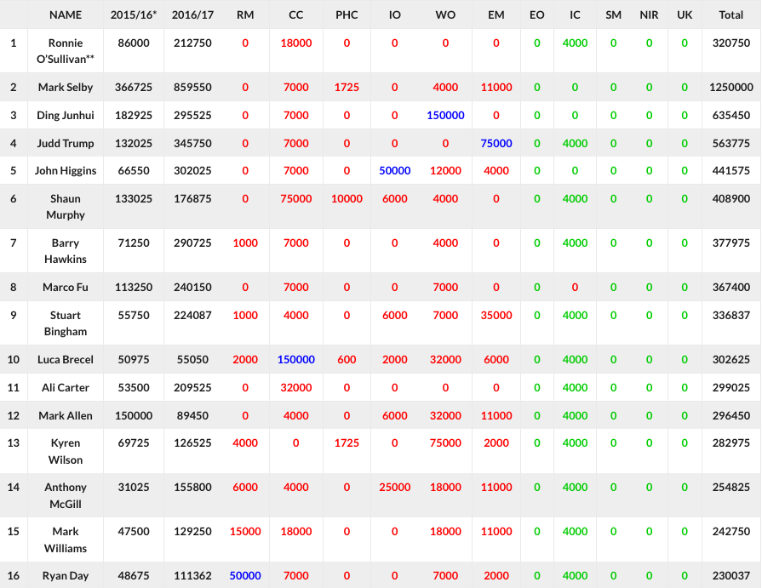Select Ryan Day's blue 50000 RM value
Image resolution: width=762 pixels, height=588 pixels.
[x=245, y=576]
